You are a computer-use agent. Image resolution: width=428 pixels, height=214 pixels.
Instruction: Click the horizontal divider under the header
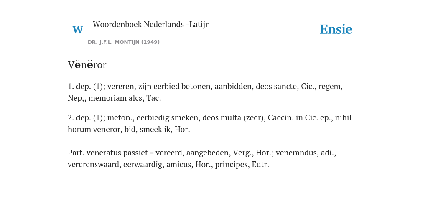click(x=214, y=48)
